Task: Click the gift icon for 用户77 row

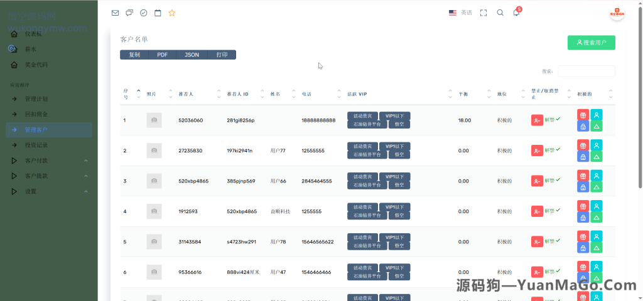Action: (583, 145)
